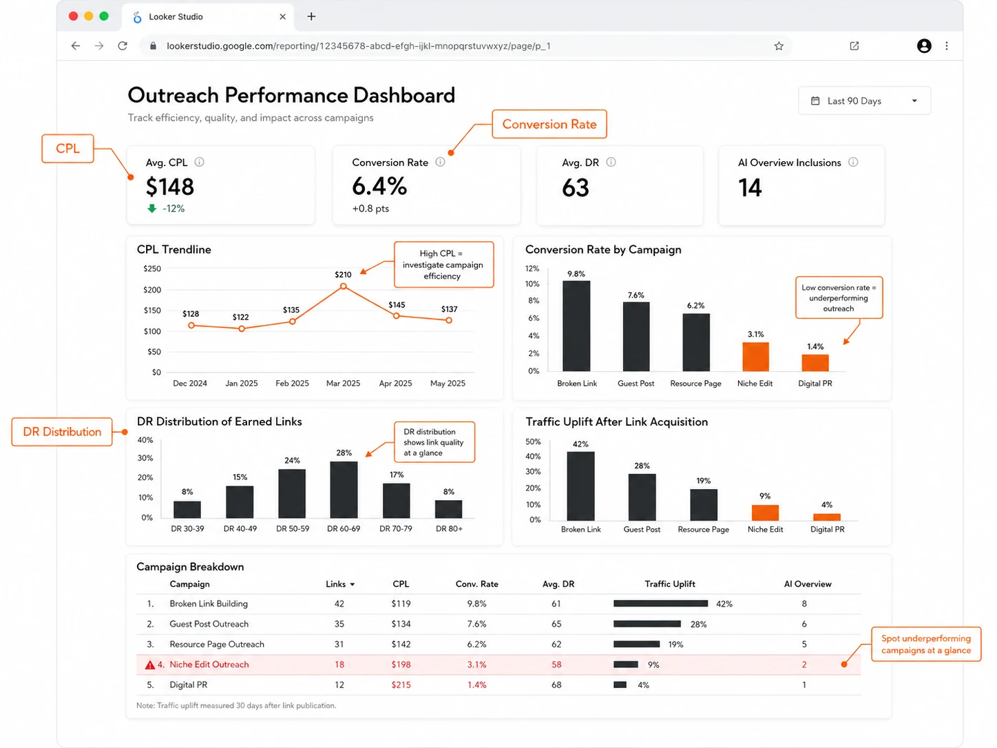Screen dimensions: 997x748
Task: Click the $137 May 2025 data point
Action: (x=449, y=320)
